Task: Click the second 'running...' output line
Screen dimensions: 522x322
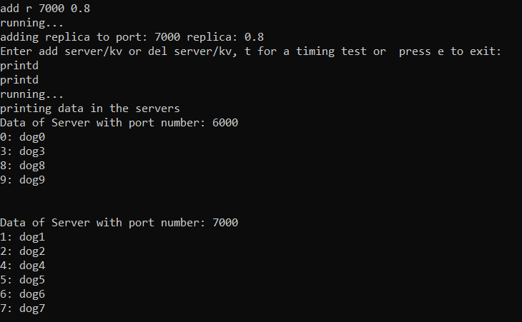Action: (31, 94)
